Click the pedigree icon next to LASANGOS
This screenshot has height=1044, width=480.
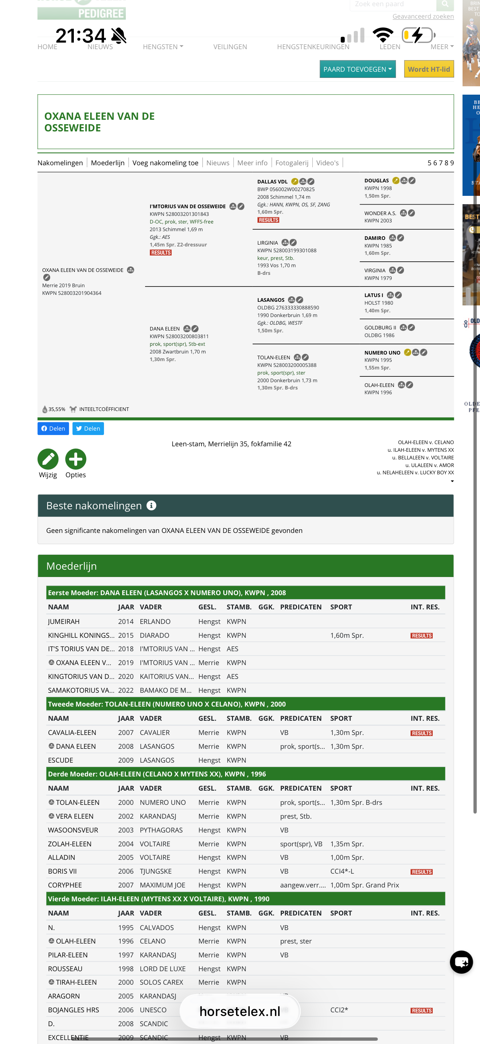tap(291, 300)
